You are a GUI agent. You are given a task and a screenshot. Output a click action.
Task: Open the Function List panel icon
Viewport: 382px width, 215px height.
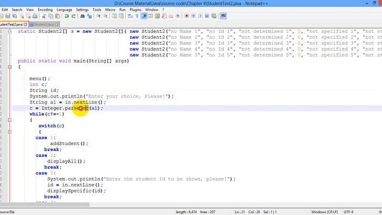164,16
